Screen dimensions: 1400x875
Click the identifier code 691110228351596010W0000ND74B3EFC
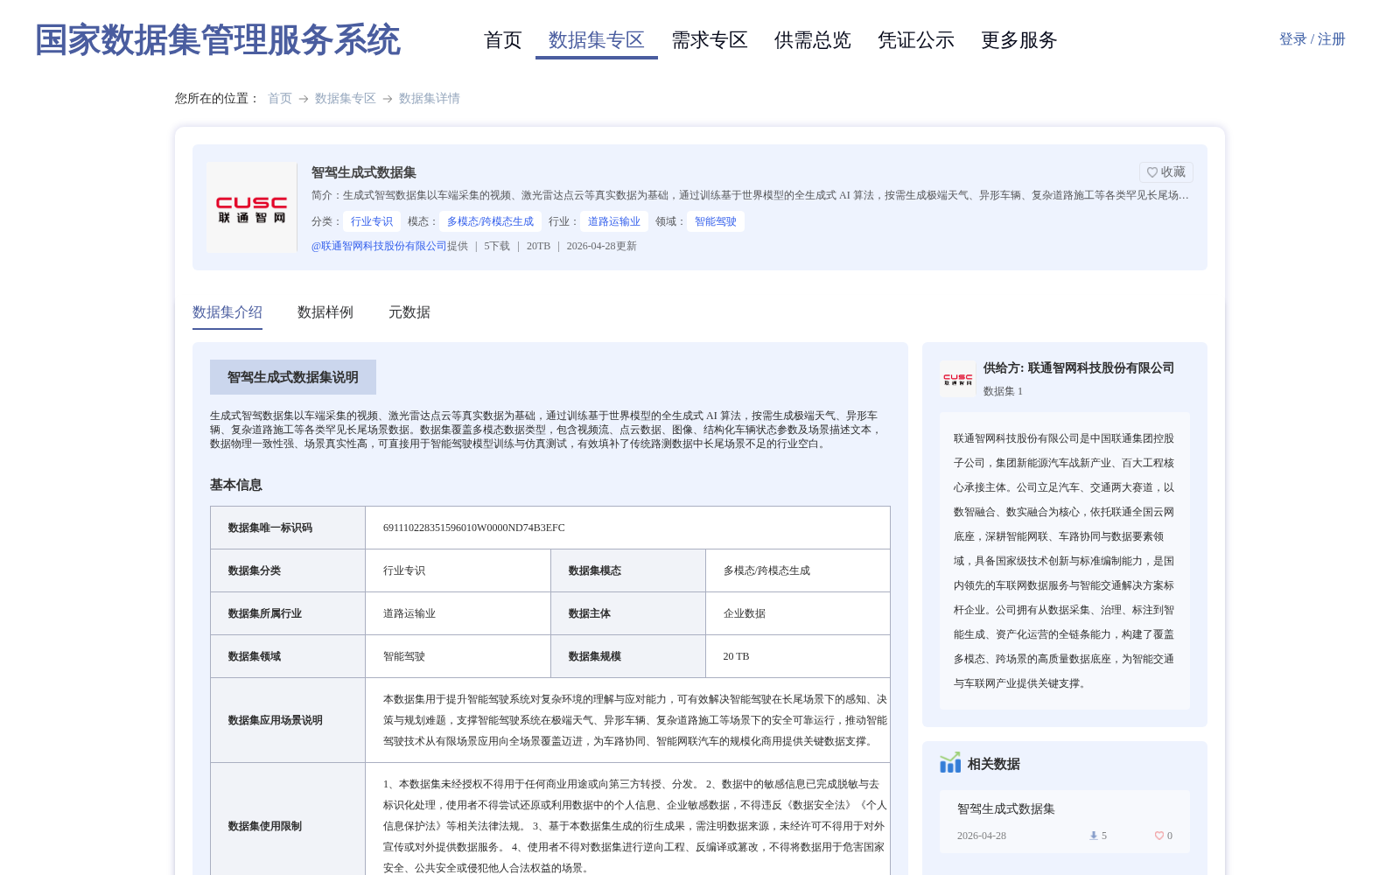tap(474, 528)
